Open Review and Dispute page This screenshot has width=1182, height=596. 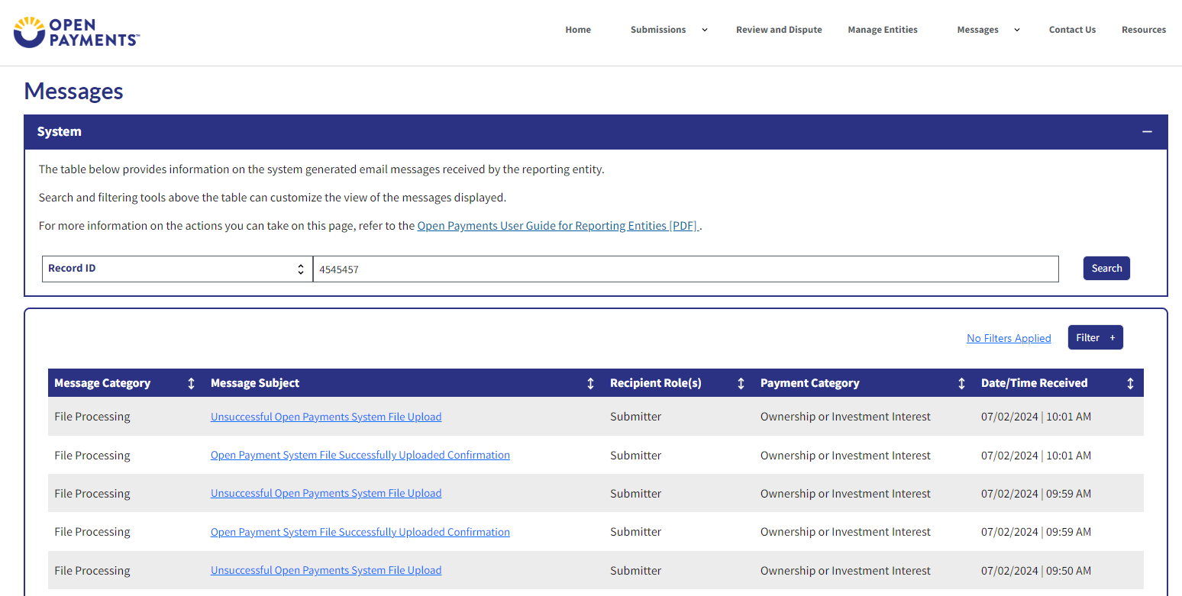click(779, 30)
